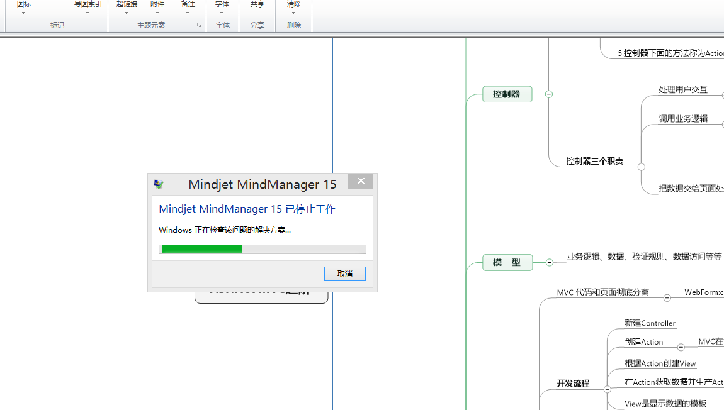This screenshot has height=410, width=724.
Task: Select View是显示数据的模板 subtopic
Action: [665, 404]
